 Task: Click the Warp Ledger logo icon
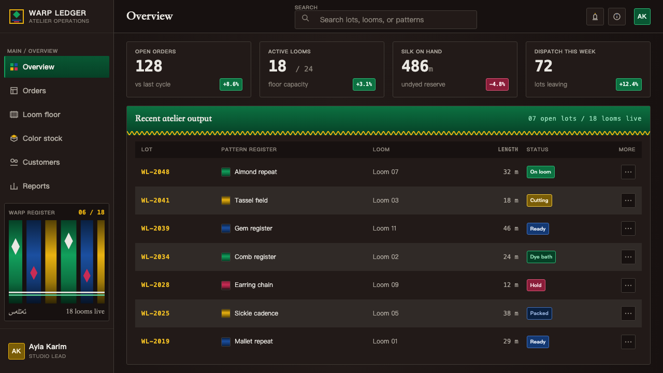pos(17,17)
